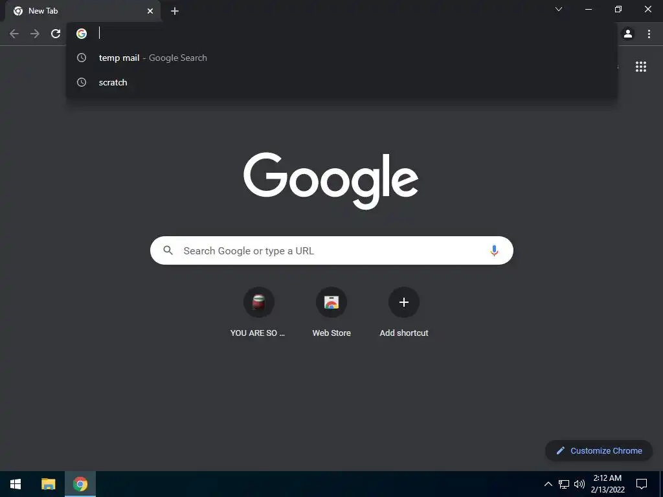Screen dimensions: 663x497
Task: Close the New Tab tab
Action: [150, 11]
